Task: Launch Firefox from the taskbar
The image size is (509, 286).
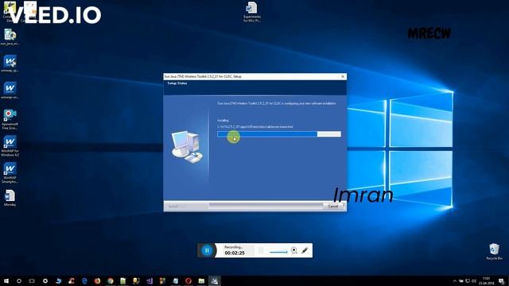Action: coord(97,280)
